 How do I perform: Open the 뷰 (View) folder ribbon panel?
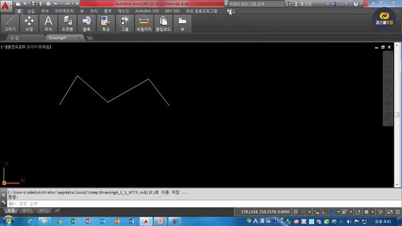pos(182,23)
